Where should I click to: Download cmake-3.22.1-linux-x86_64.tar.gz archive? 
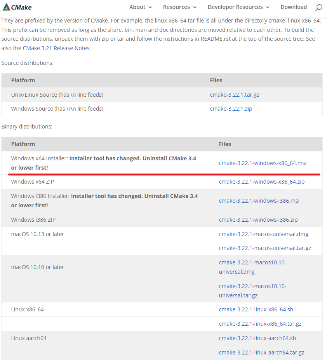click(260, 324)
